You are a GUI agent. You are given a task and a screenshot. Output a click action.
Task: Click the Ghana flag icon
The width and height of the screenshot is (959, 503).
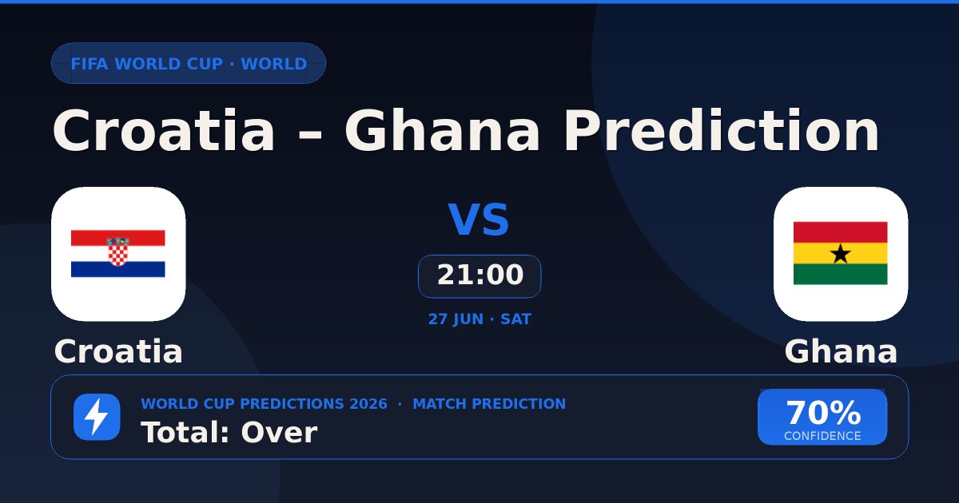pos(841,254)
